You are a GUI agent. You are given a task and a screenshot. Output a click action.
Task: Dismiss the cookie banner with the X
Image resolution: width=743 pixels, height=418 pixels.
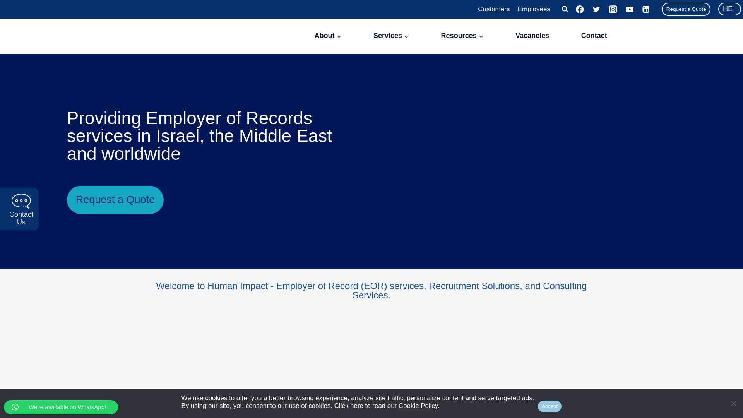tap(733, 403)
